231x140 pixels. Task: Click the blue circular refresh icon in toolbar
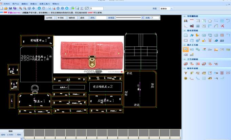pyautogui.click(x=67, y=8)
